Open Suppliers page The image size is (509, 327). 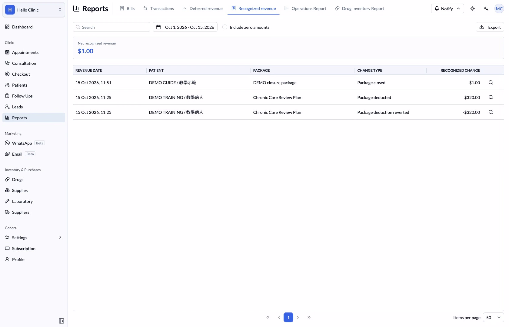click(x=34, y=212)
